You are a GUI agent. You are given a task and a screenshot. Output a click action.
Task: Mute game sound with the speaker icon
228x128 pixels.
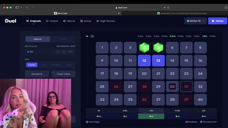coord(87,36)
